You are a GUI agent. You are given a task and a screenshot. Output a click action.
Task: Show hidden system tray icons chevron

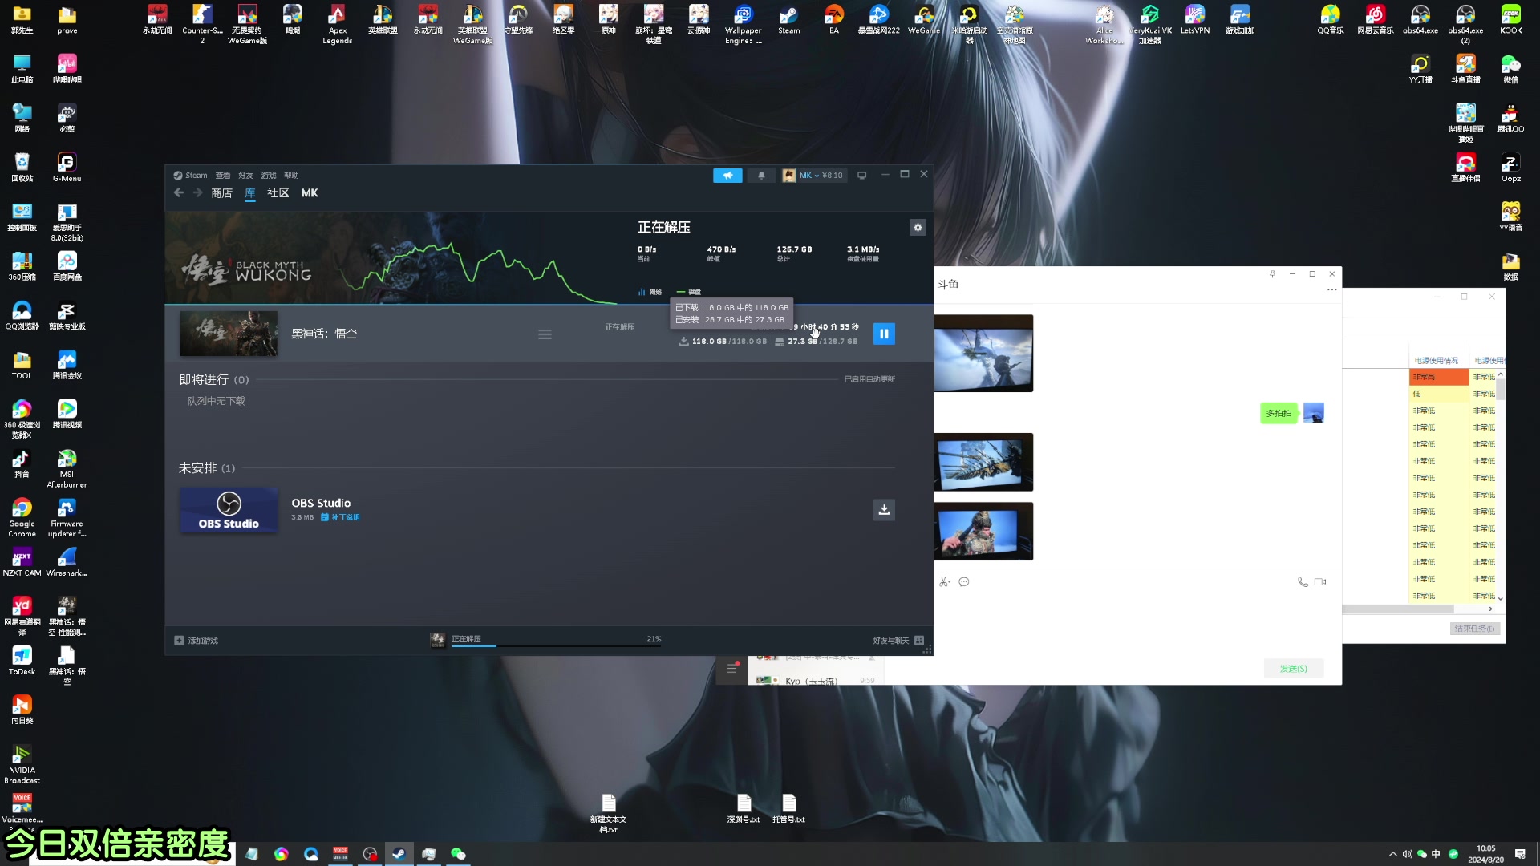tap(1393, 854)
